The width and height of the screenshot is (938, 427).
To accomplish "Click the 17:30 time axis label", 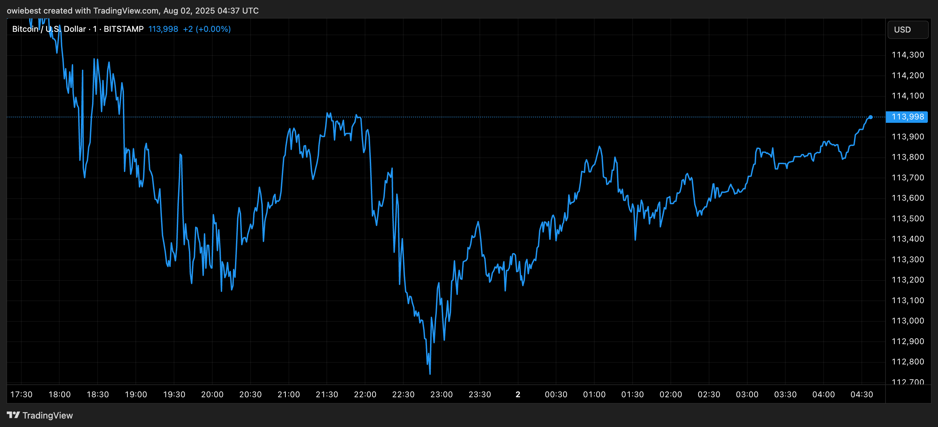I will 21,395.
